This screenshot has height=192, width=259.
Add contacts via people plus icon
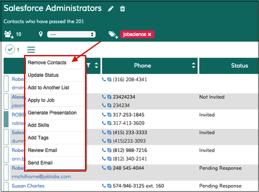(9, 35)
